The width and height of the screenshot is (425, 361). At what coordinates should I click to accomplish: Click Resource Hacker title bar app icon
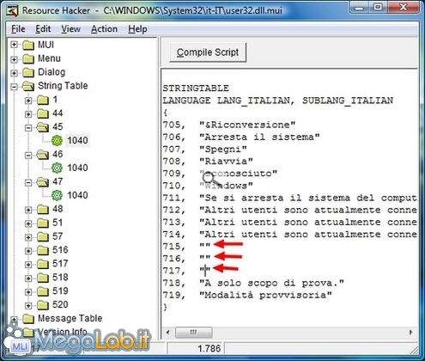point(12,11)
